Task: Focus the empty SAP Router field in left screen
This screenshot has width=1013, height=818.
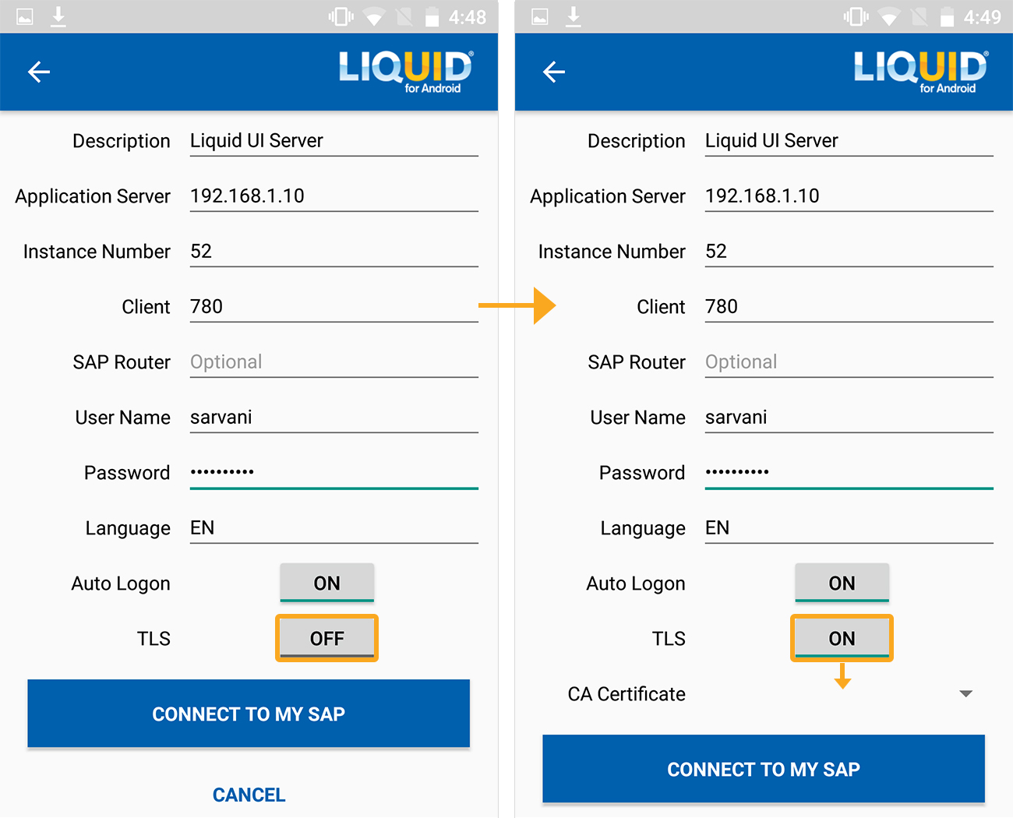Action: 334,362
